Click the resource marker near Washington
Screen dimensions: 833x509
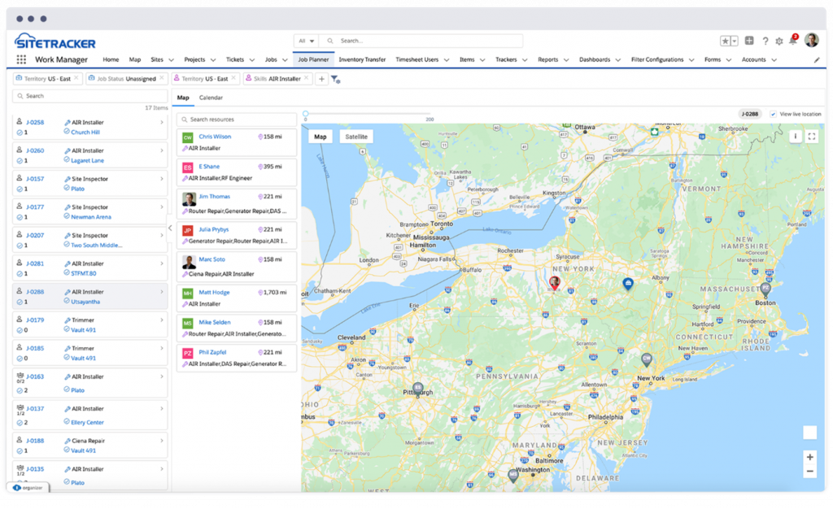512,475
